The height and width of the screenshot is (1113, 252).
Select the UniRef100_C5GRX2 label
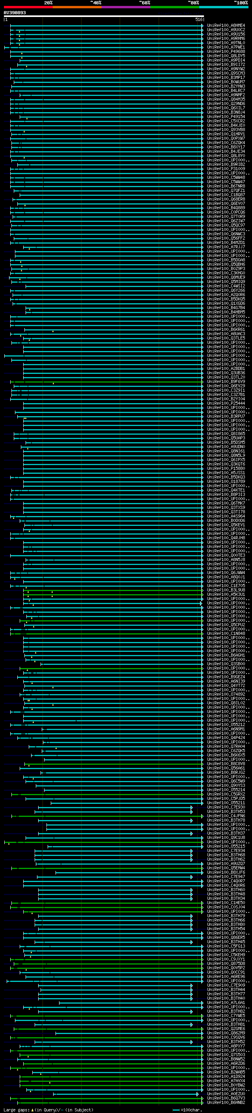pyautogui.click(x=226, y=794)
